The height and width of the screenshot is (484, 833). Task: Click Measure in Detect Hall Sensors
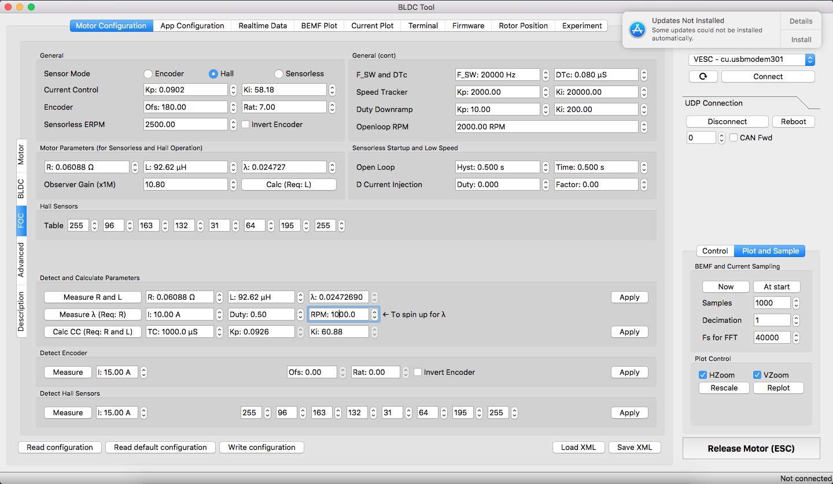click(68, 412)
